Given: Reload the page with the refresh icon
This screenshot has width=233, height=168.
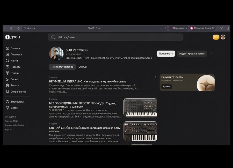Looking at the screenshot, I should tap(18, 28).
